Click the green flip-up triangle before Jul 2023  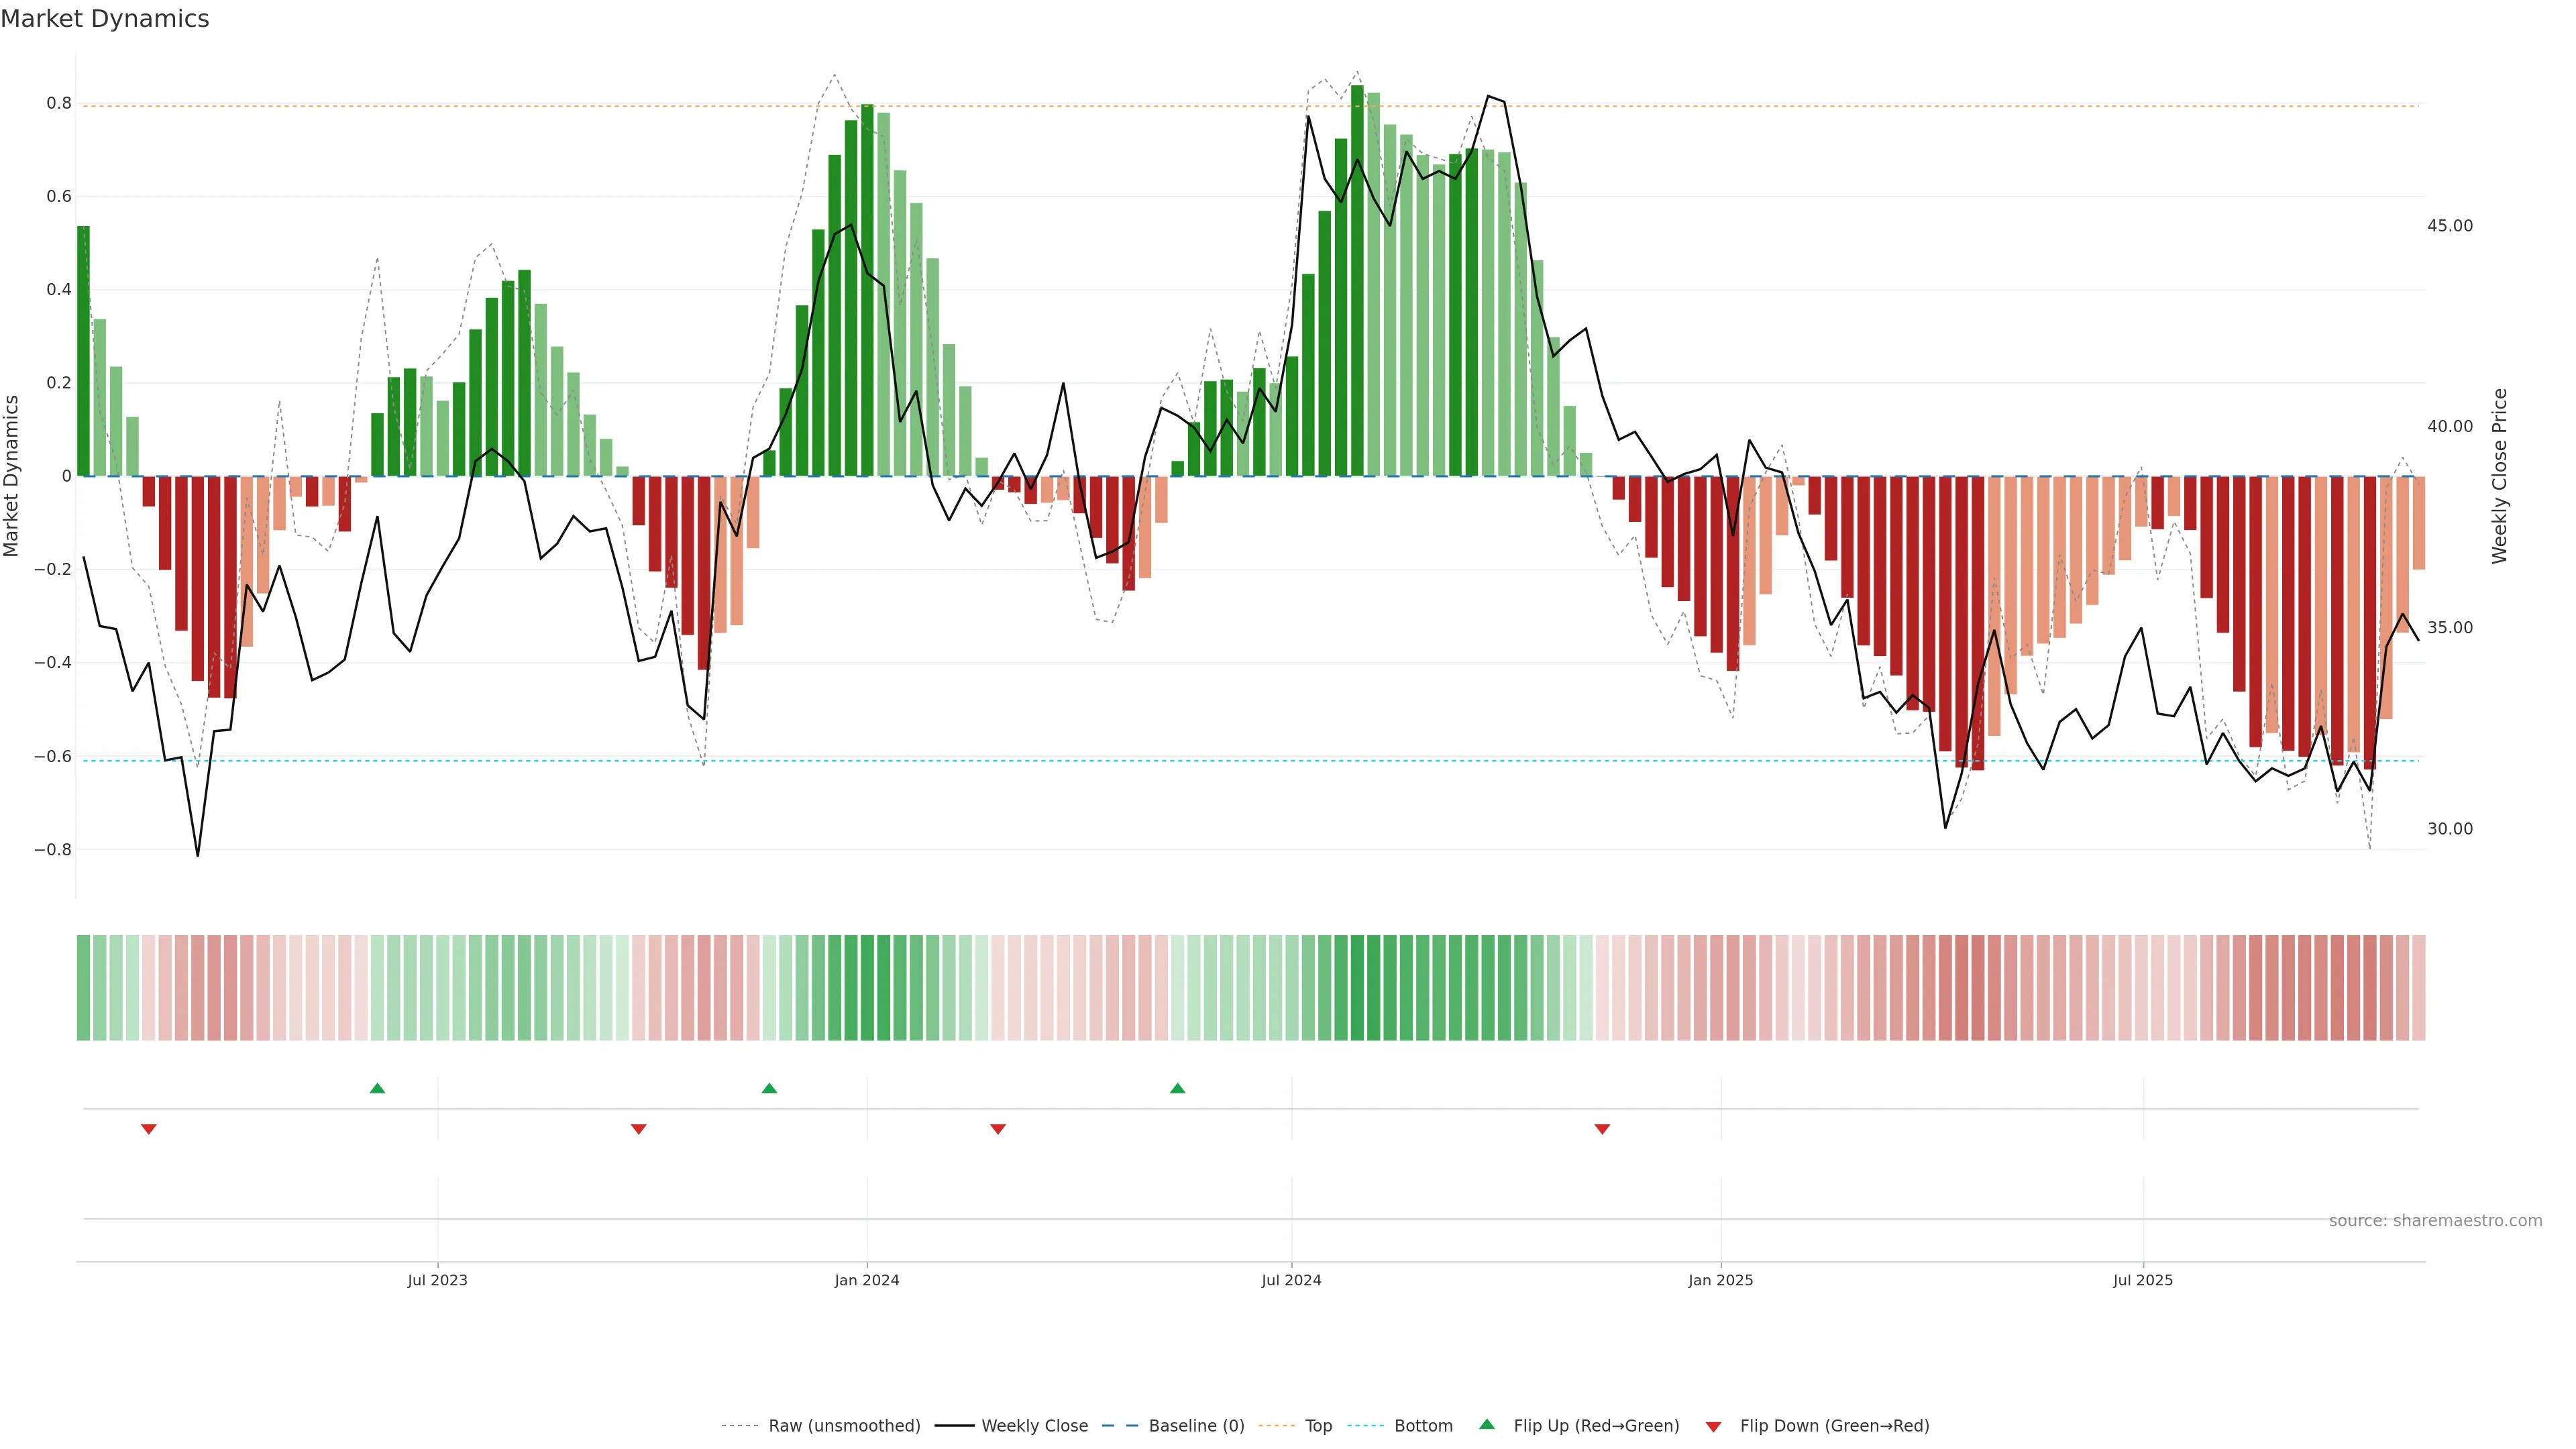point(377,1088)
